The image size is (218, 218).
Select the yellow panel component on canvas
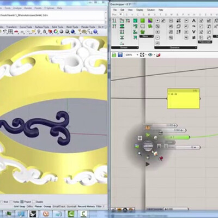183,99
